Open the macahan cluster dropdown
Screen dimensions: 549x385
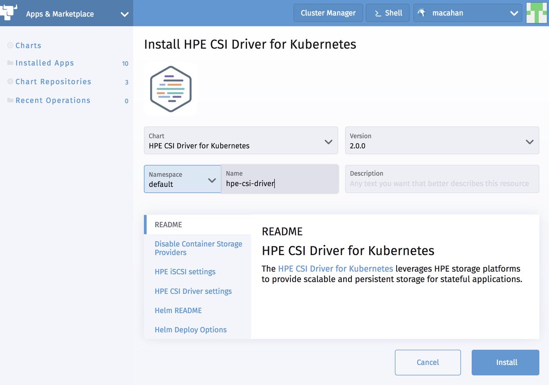tap(468, 13)
